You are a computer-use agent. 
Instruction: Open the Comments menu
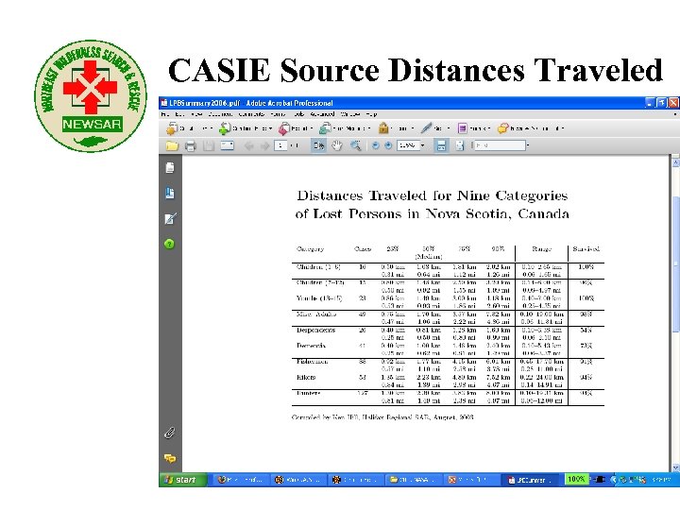251,114
